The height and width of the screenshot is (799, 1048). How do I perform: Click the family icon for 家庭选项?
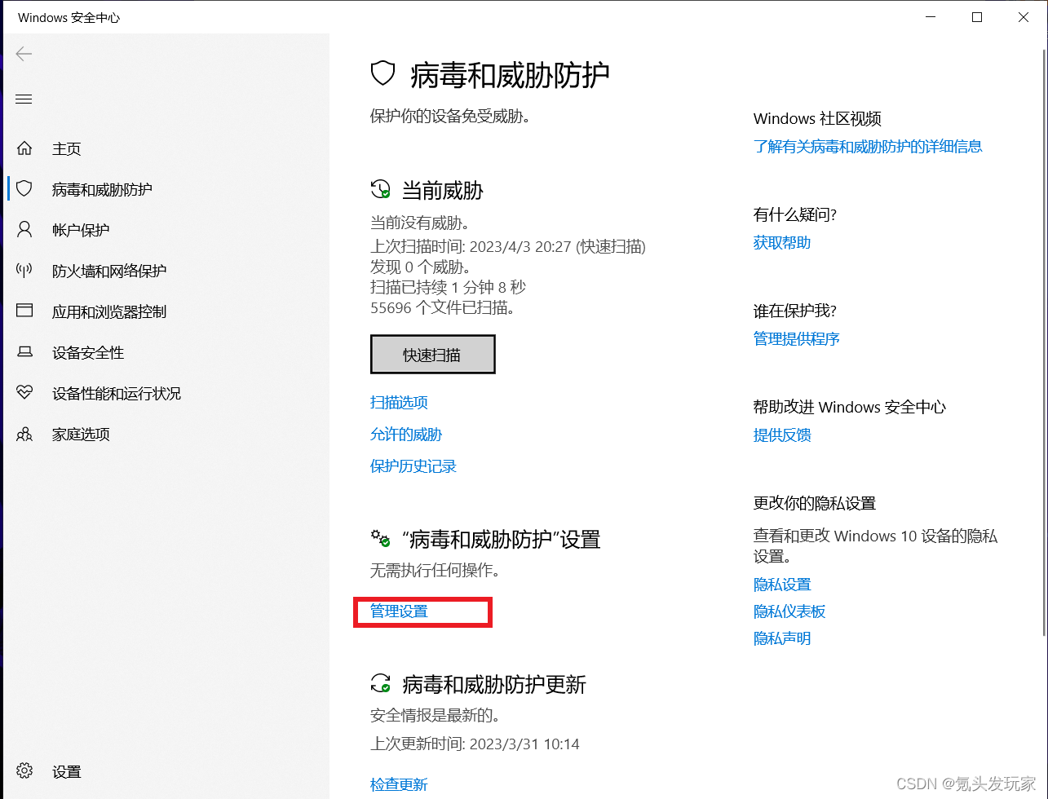click(x=24, y=434)
